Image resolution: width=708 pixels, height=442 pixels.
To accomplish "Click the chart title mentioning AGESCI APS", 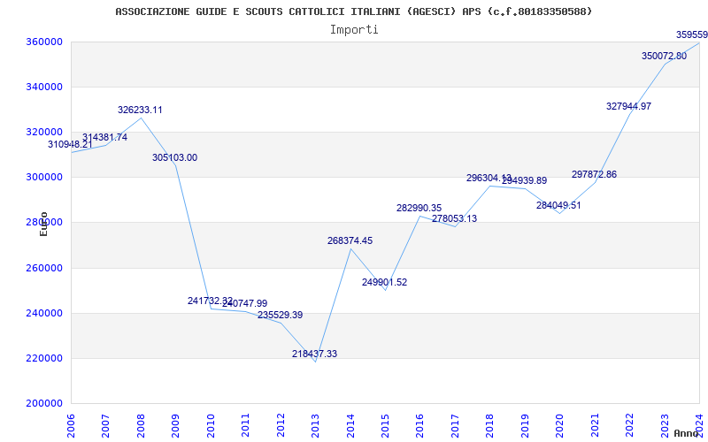I will point(353,11).
